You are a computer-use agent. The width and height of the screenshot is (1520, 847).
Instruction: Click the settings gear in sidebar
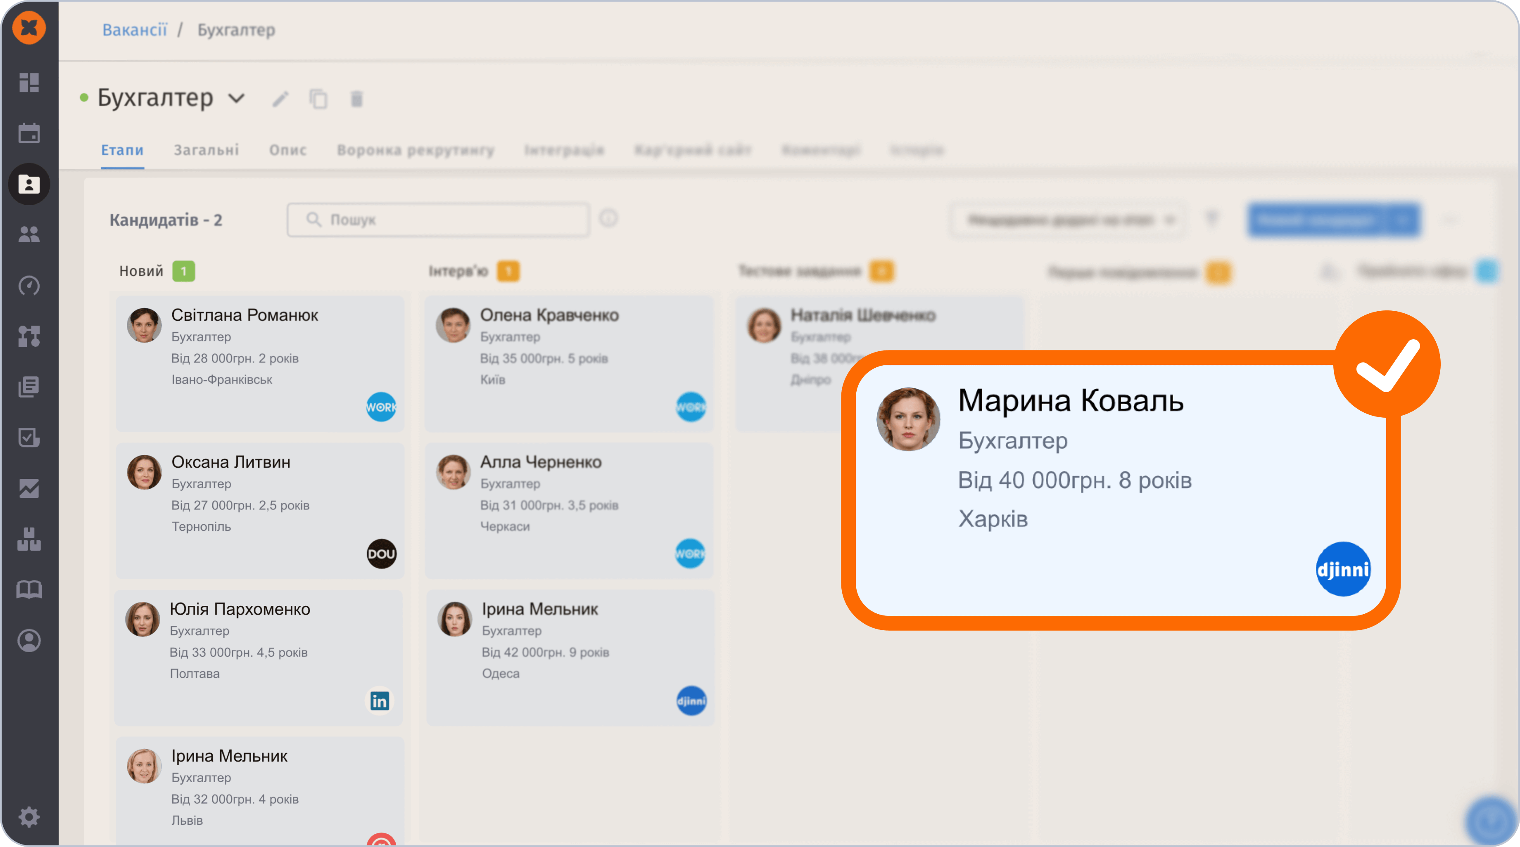click(x=29, y=817)
